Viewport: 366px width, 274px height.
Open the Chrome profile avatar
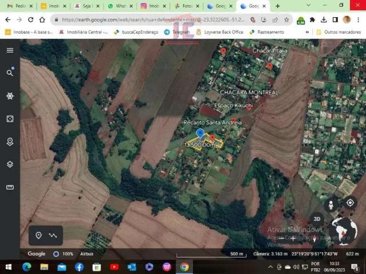click(347, 19)
